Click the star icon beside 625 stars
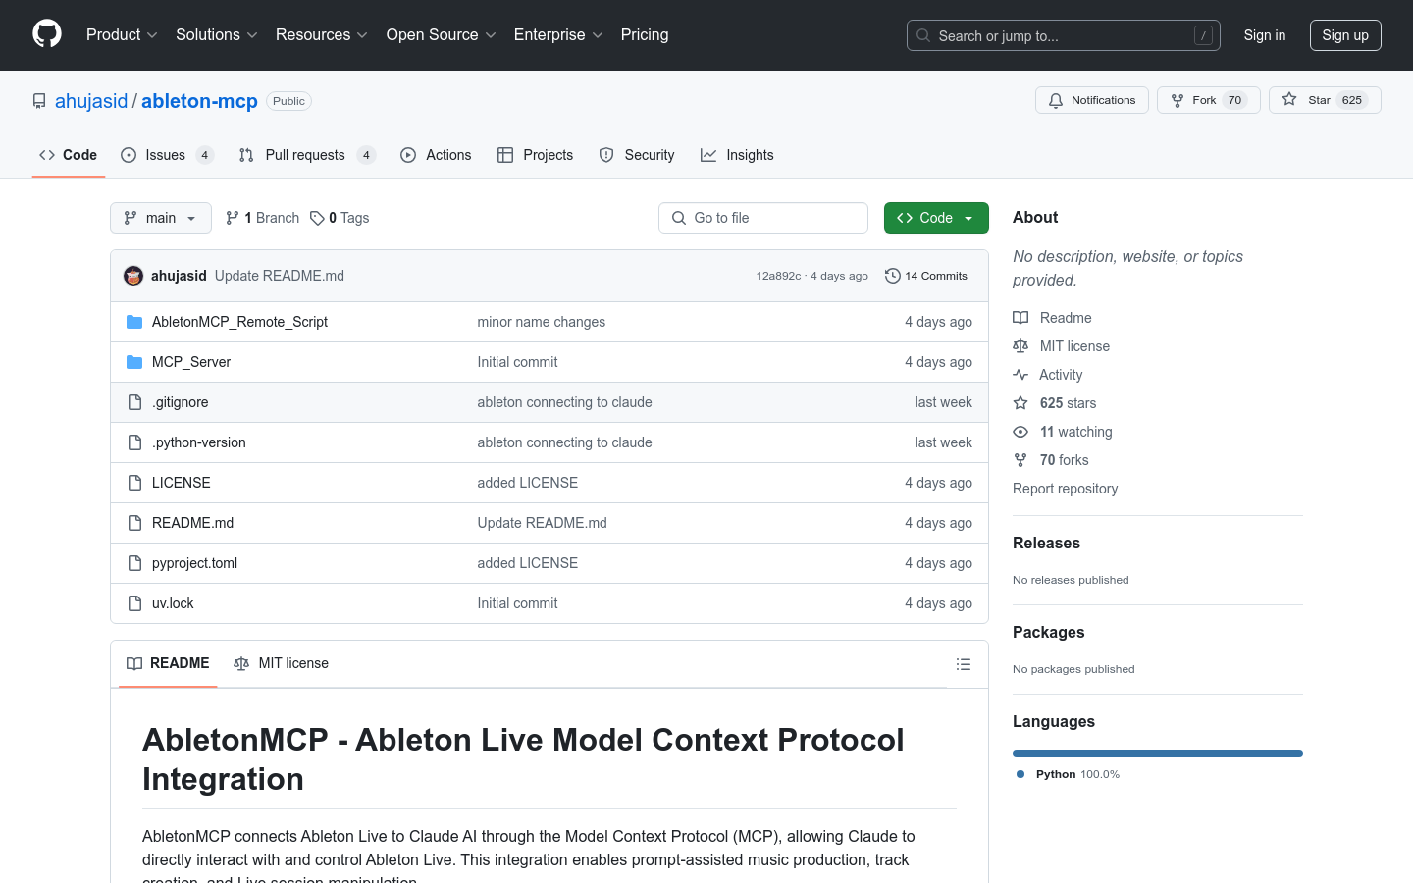The width and height of the screenshot is (1413, 883). [1020, 403]
